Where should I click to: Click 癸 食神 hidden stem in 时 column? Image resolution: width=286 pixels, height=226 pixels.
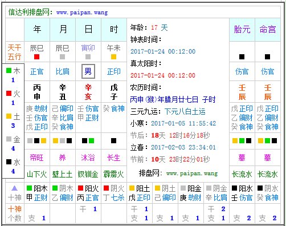pos(114,108)
